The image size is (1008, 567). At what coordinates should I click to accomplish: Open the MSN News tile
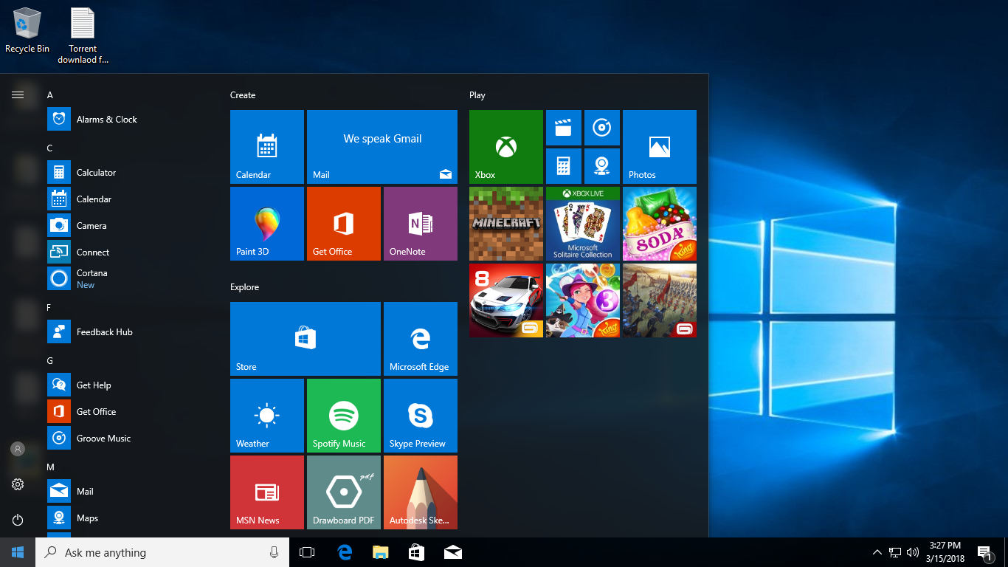pyautogui.click(x=267, y=492)
